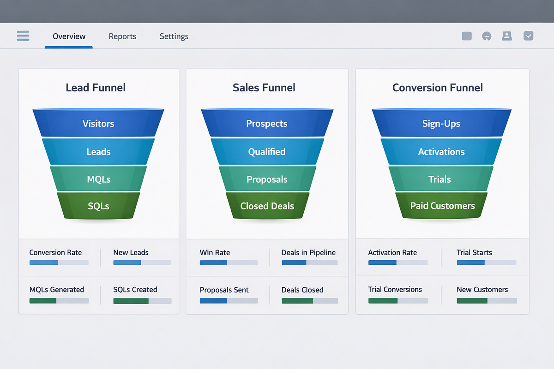This screenshot has width=554, height=369.
Task: Click the Conversion Rate progress bar
Action: 59,262
